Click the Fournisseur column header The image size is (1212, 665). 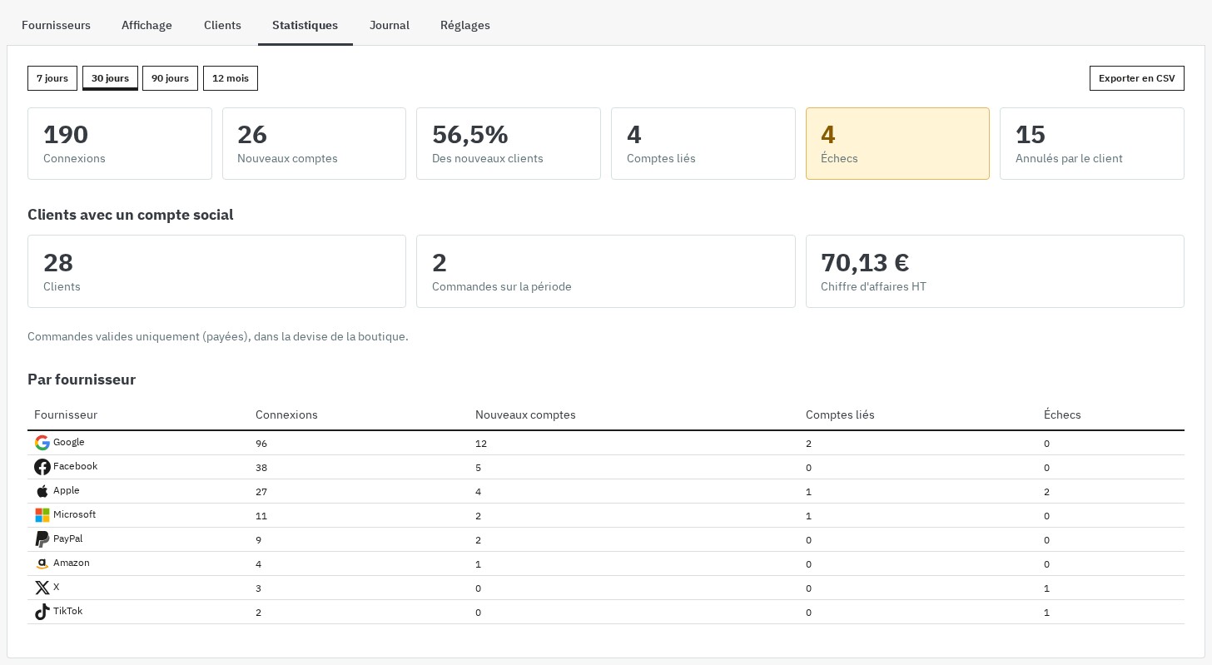[x=66, y=414]
